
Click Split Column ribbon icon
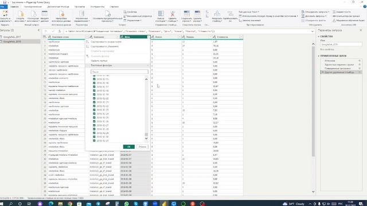pyautogui.click(x=217, y=14)
